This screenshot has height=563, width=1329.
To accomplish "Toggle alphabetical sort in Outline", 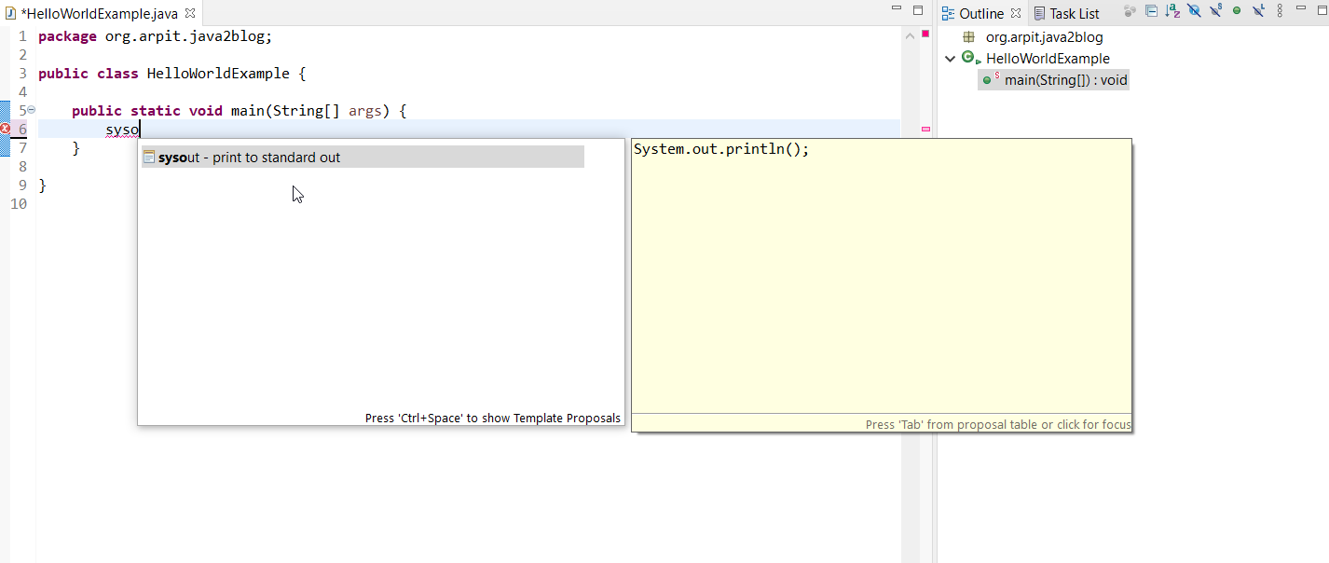I will tap(1172, 11).
